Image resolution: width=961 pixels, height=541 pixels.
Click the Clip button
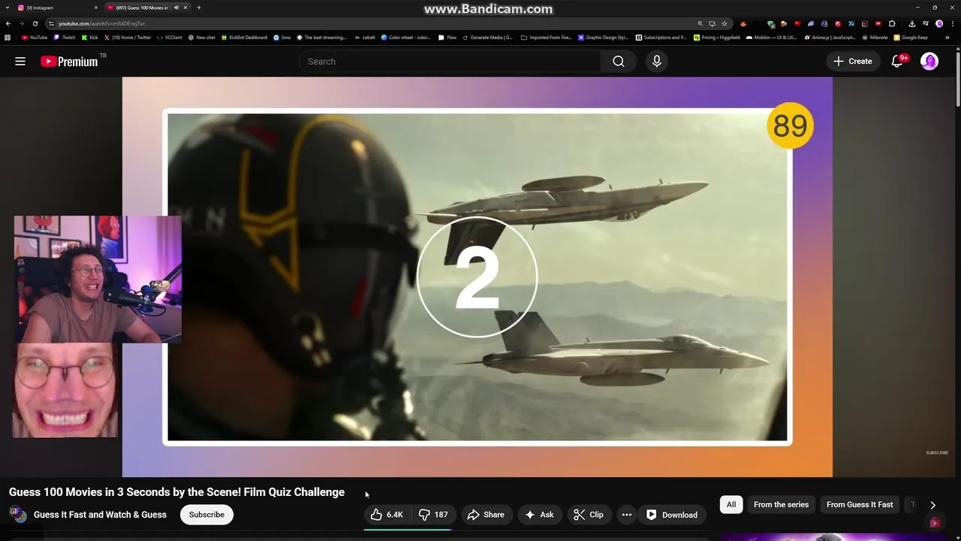coord(589,515)
